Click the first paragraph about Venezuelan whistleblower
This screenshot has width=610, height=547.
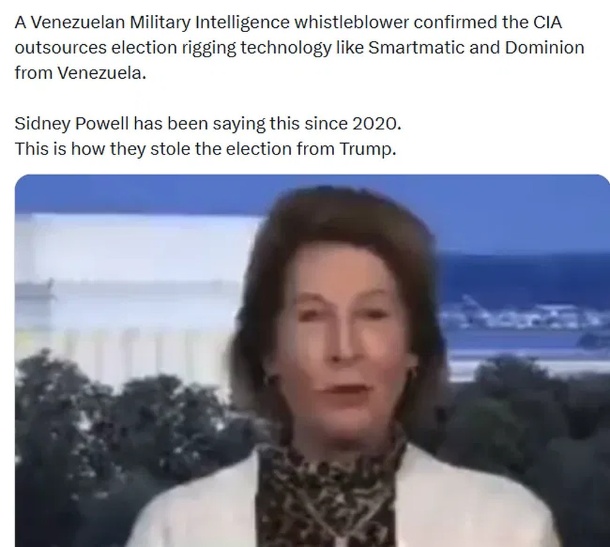coord(300,48)
